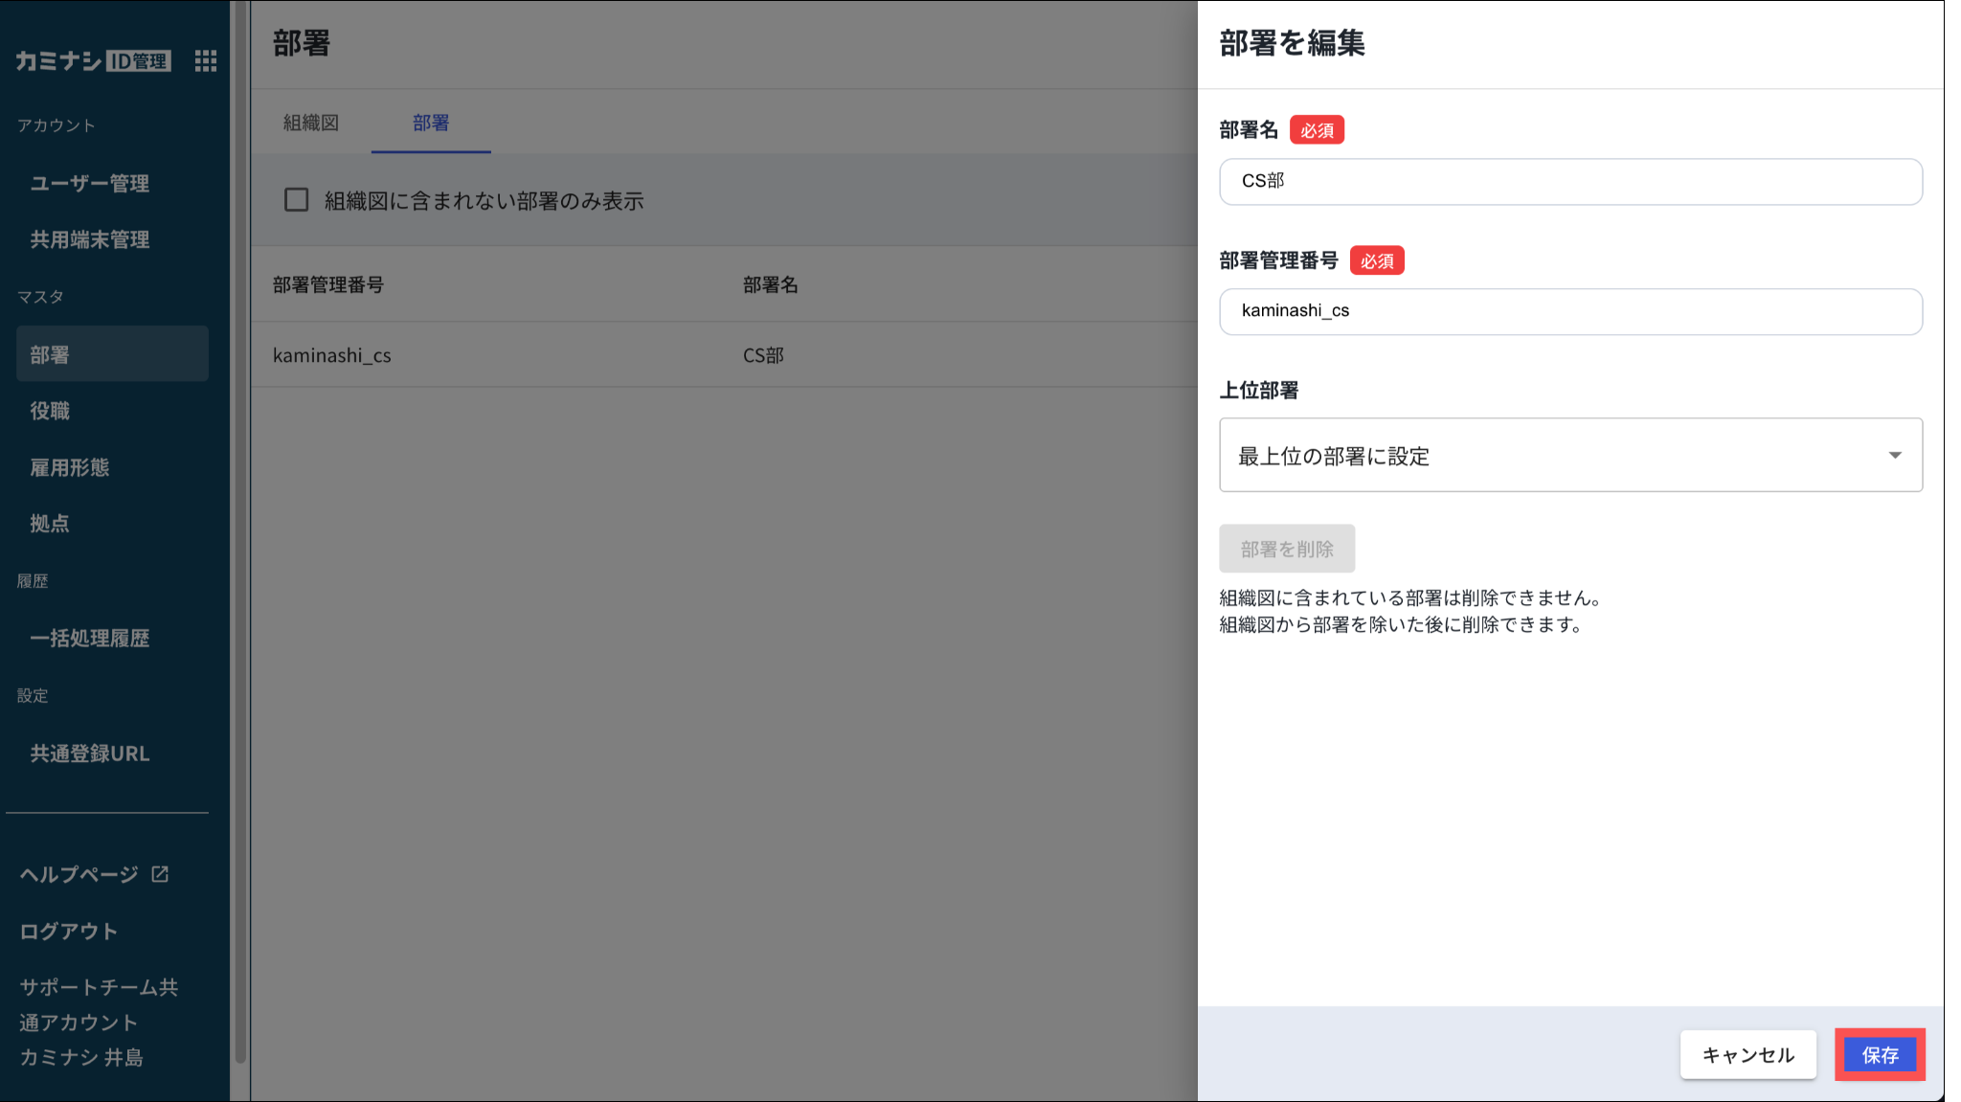
Task: Click the 部署を削除 button
Action: (1286, 549)
